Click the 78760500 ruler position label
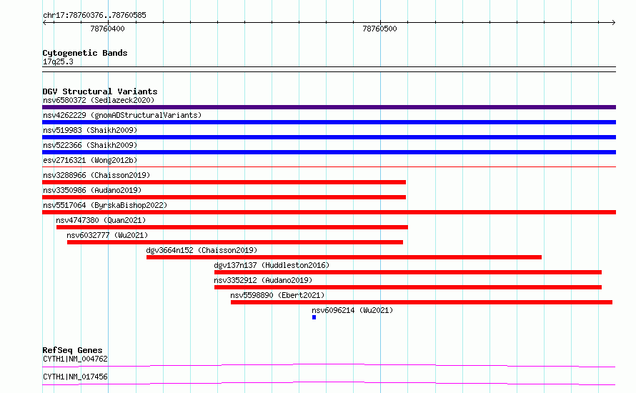Viewport: 636px width, 393px height. pyautogui.click(x=379, y=29)
